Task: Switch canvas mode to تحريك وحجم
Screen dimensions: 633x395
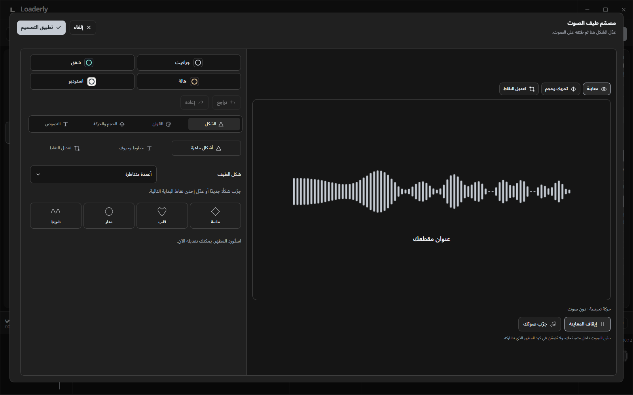Action: pyautogui.click(x=561, y=89)
